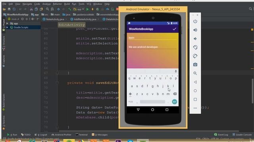Tap the keyboard backspace key
The image size is (254, 142).
pos(175,94)
